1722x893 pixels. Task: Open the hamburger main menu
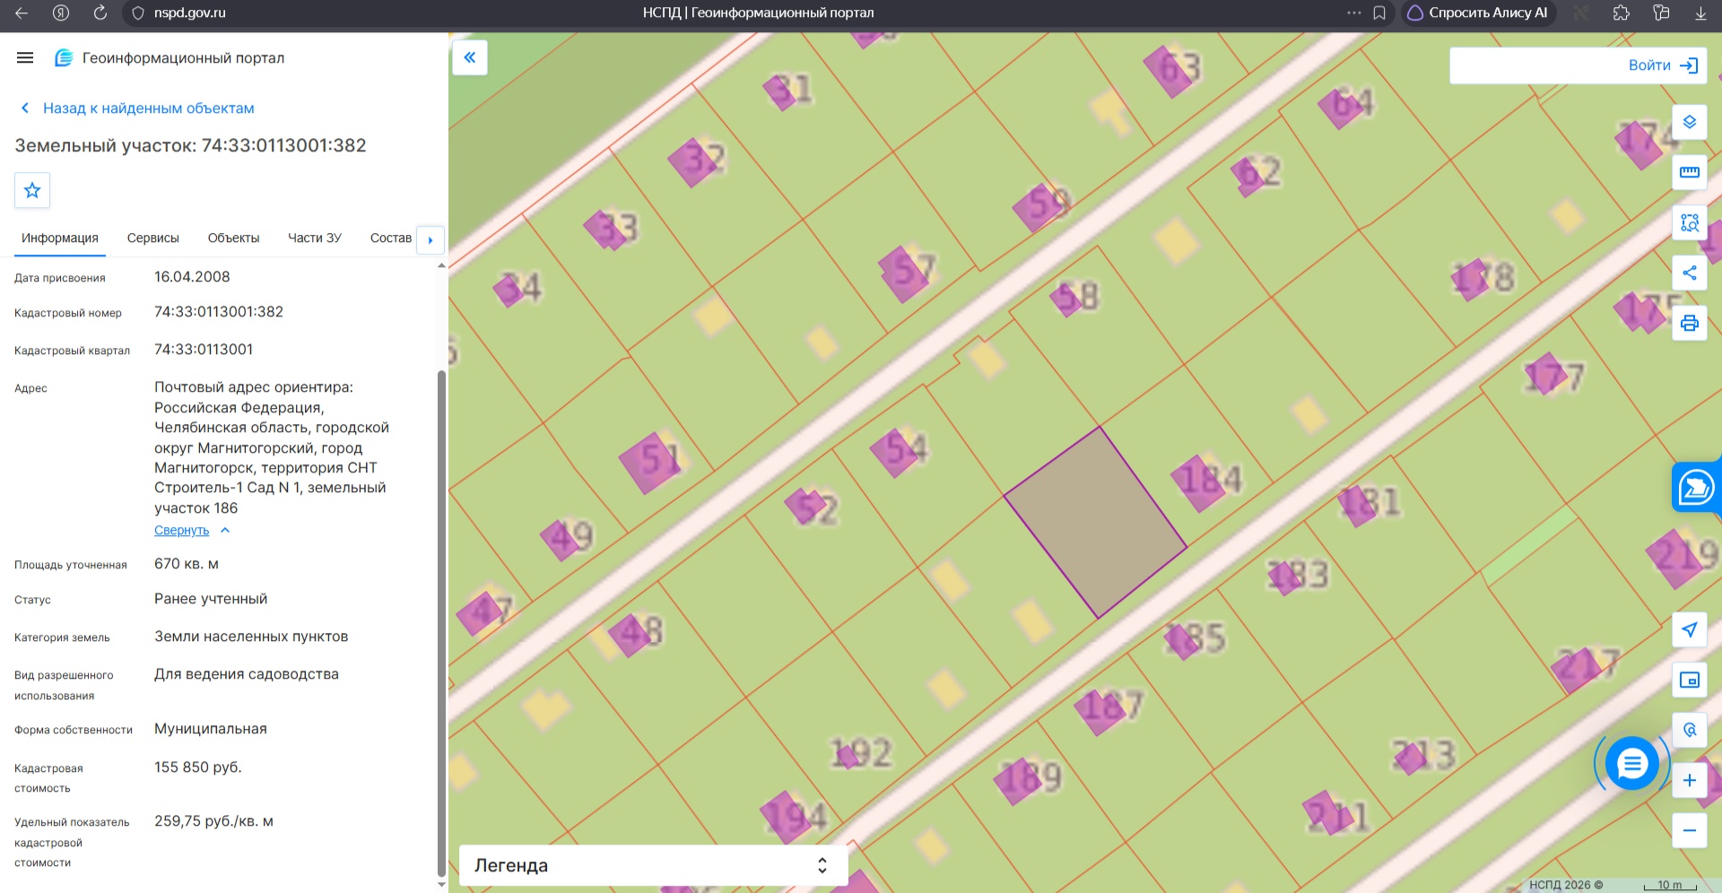tap(25, 57)
